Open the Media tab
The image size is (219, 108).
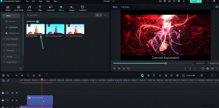8,8
